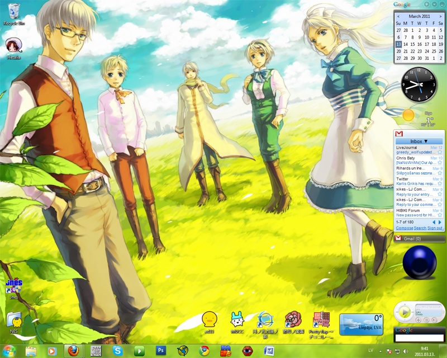Show next page of Gmail messages
The width and height of the screenshot is (447, 358).
click(440, 222)
